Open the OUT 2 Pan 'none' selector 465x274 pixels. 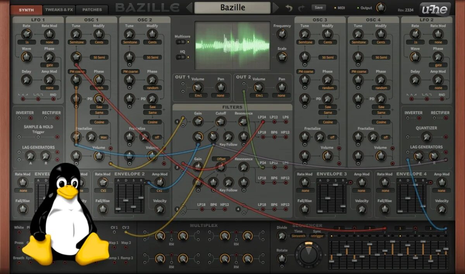click(281, 95)
